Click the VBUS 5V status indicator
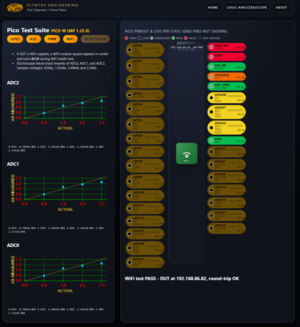300x327 pixels. coord(211,47)
